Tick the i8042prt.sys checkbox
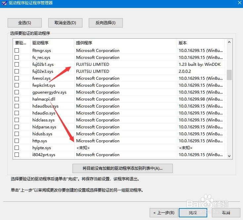The width and height of the screenshot is (243, 220). [x=17, y=155]
